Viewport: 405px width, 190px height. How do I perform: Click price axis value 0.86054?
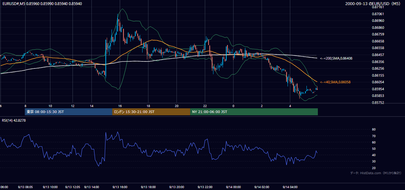[x=378, y=82]
